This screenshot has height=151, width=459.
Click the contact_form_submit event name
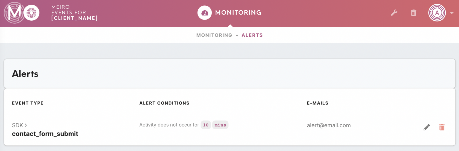(x=45, y=134)
